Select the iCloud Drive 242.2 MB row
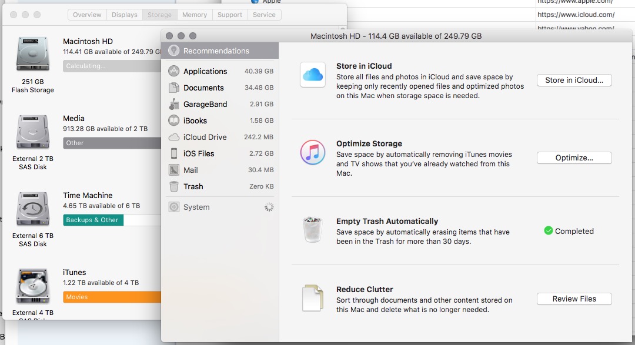The height and width of the screenshot is (345, 635). (x=220, y=137)
